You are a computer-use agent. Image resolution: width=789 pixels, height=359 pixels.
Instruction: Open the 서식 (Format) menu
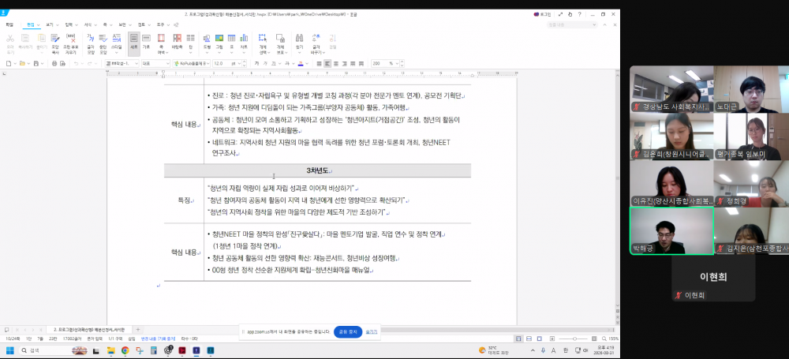[x=90, y=24]
